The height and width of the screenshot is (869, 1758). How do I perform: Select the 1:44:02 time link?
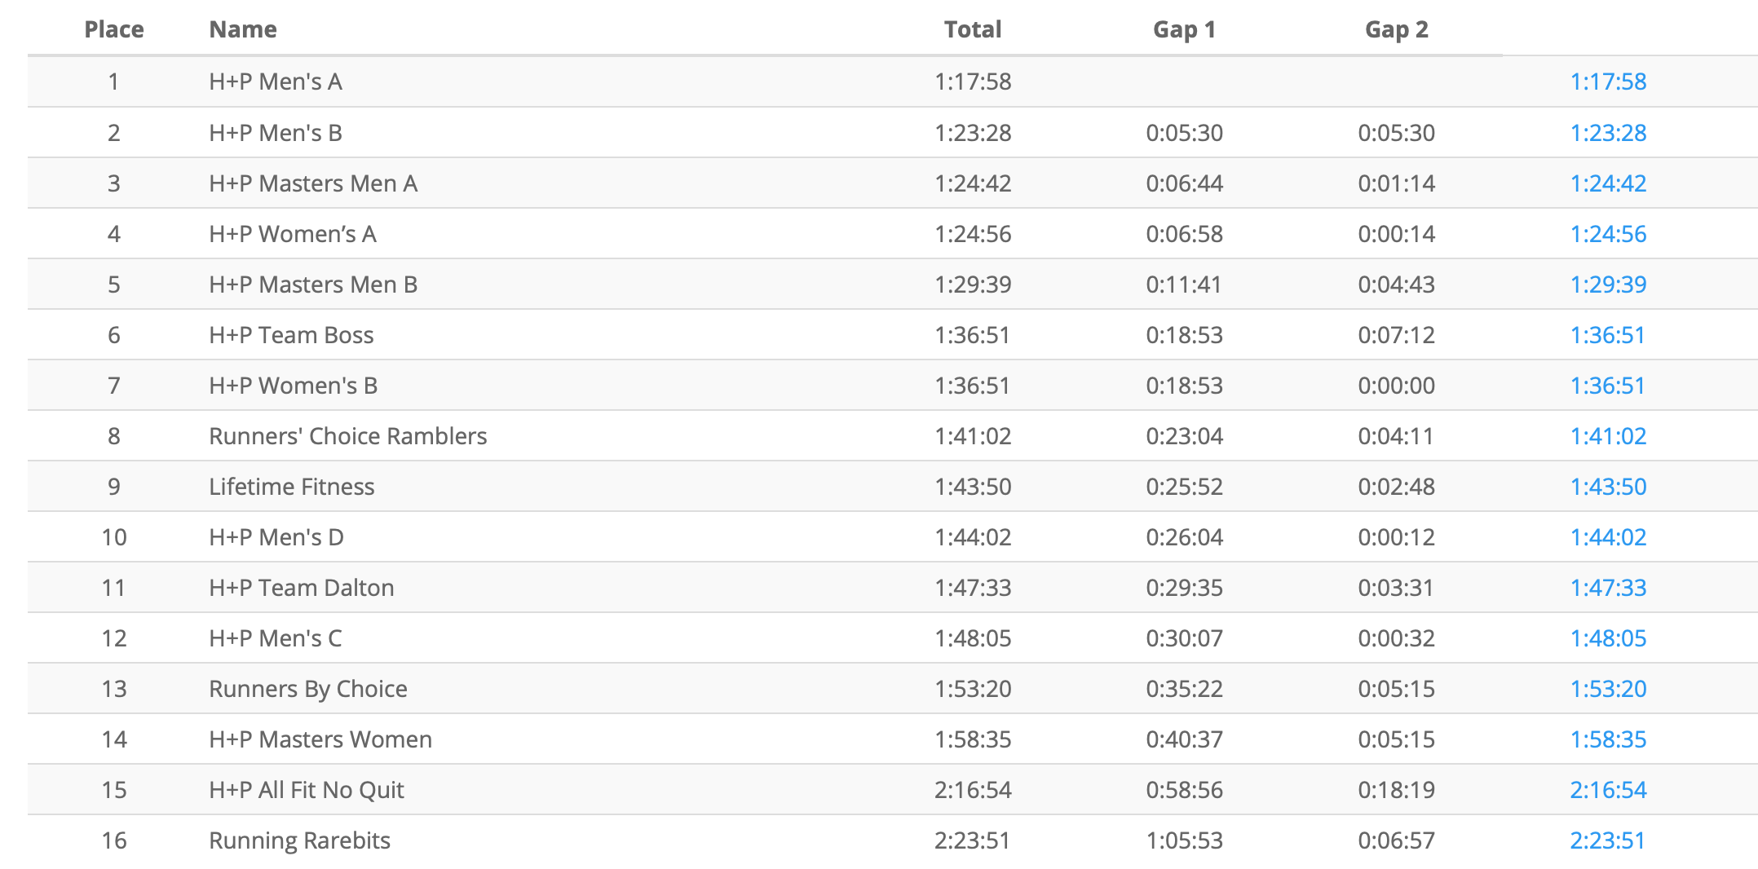[1608, 537]
